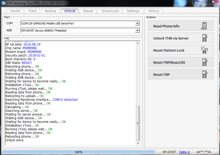
Task: Close the Z3X Samsung Tool window
Action: point(213,2)
